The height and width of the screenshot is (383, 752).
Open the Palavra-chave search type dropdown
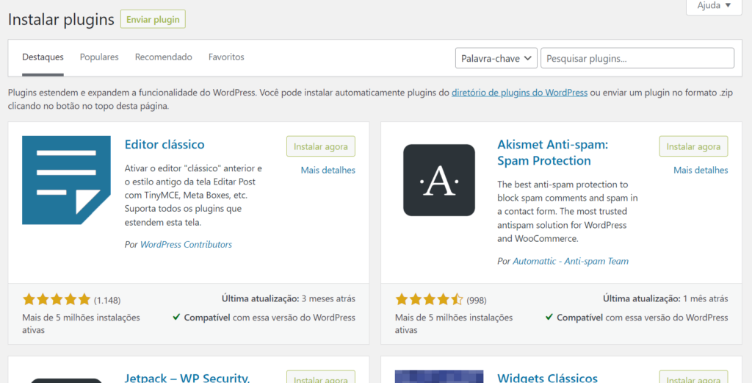(496, 58)
